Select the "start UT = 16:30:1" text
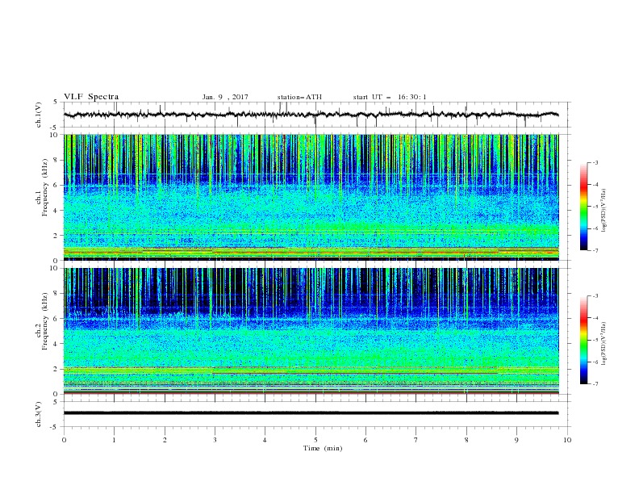Image resolution: width=639 pixels, height=494 pixels. (390, 97)
